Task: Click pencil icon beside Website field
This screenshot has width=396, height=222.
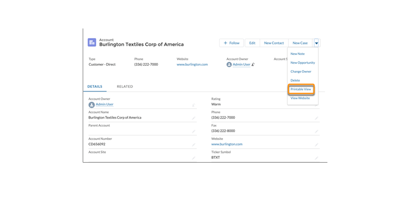Action: click(x=317, y=144)
